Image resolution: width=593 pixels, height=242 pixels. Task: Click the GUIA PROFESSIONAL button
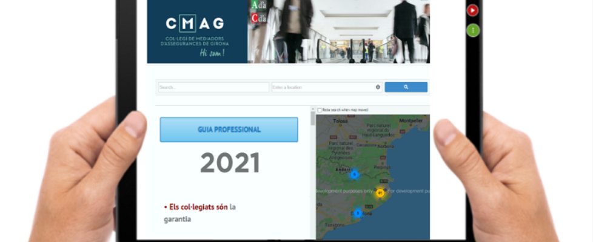pos(229,129)
